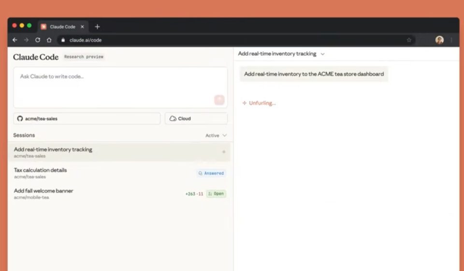
Task: Open the Add fall welcome banner session
Action: click(x=119, y=194)
